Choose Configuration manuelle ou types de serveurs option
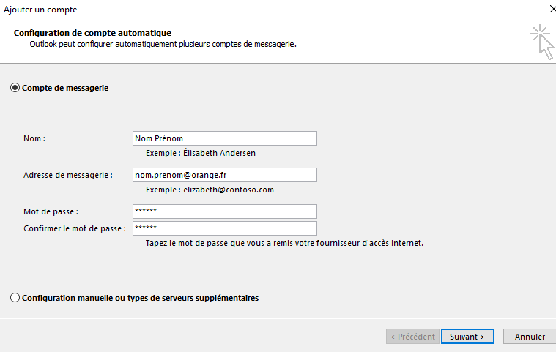This screenshot has height=352, width=556. [x=15, y=298]
